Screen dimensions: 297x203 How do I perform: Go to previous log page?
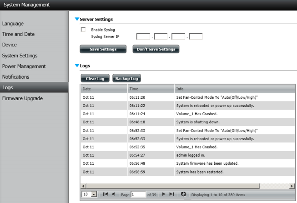pos(113,194)
